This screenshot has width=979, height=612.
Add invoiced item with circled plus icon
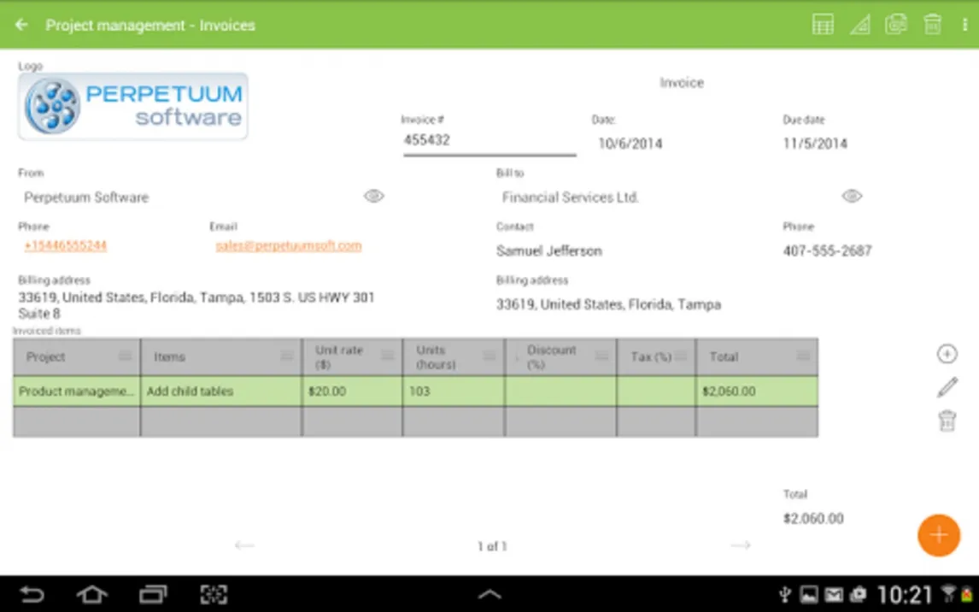pyautogui.click(x=947, y=354)
